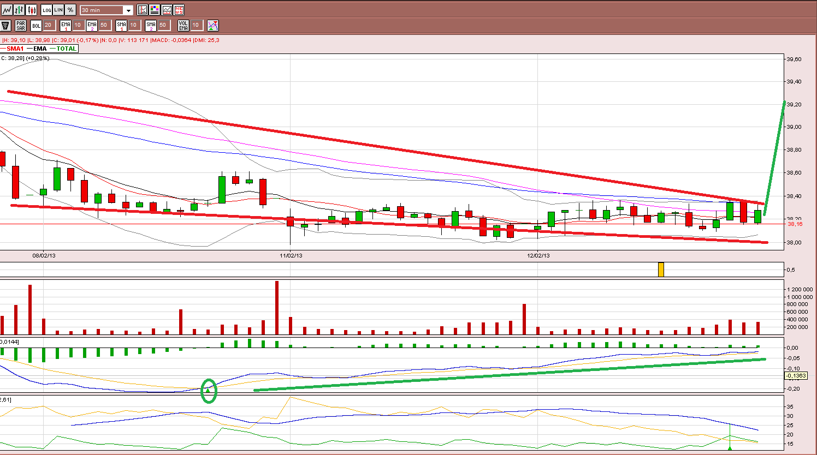This screenshot has height=455, width=817.
Task: Click the 1 200 000 volume axis label
Action: tap(800, 290)
